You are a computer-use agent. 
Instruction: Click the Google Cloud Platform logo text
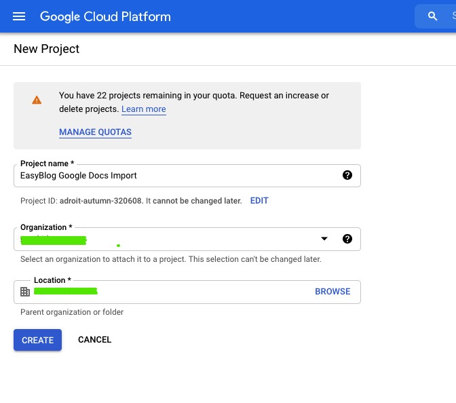tap(105, 16)
